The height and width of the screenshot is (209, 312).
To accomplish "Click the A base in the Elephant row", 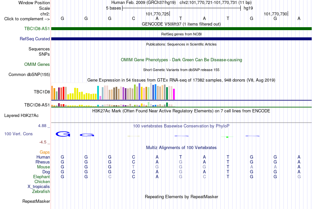I will click(157, 177).
